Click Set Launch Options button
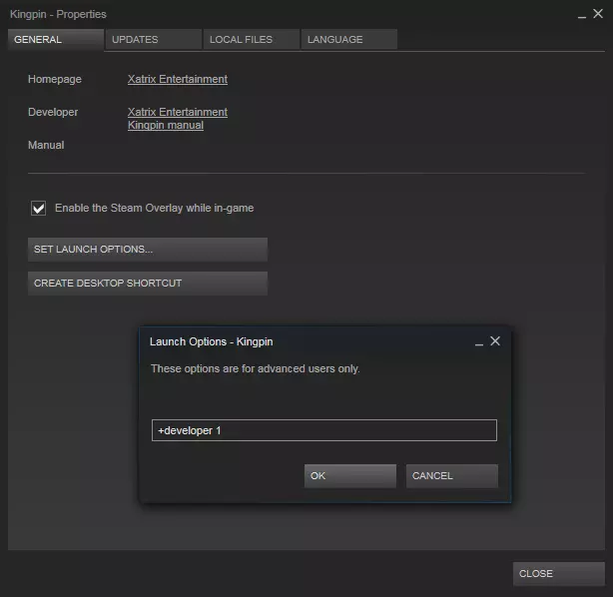This screenshot has height=597, width=613. click(148, 250)
